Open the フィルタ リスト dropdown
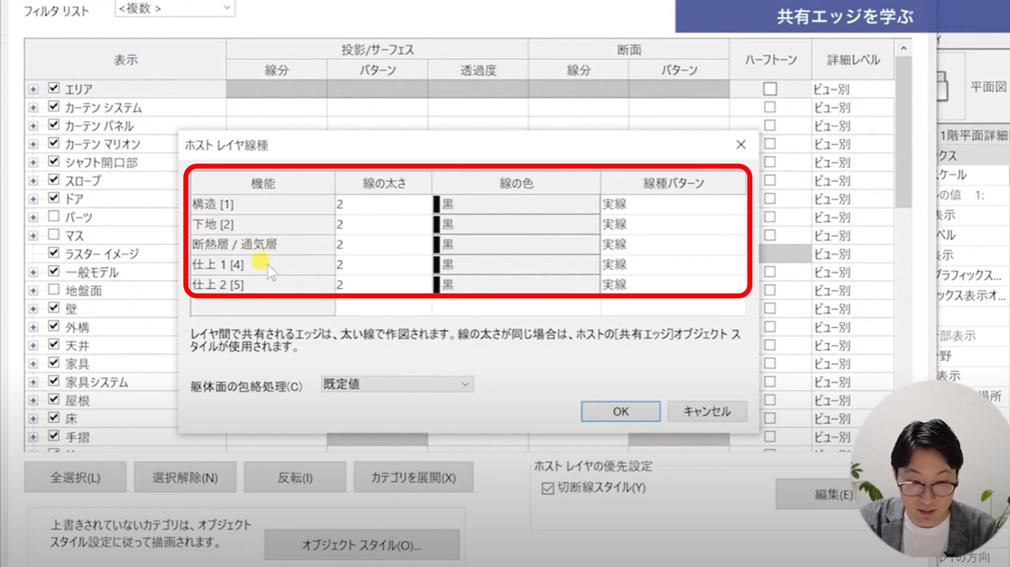 pyautogui.click(x=175, y=8)
